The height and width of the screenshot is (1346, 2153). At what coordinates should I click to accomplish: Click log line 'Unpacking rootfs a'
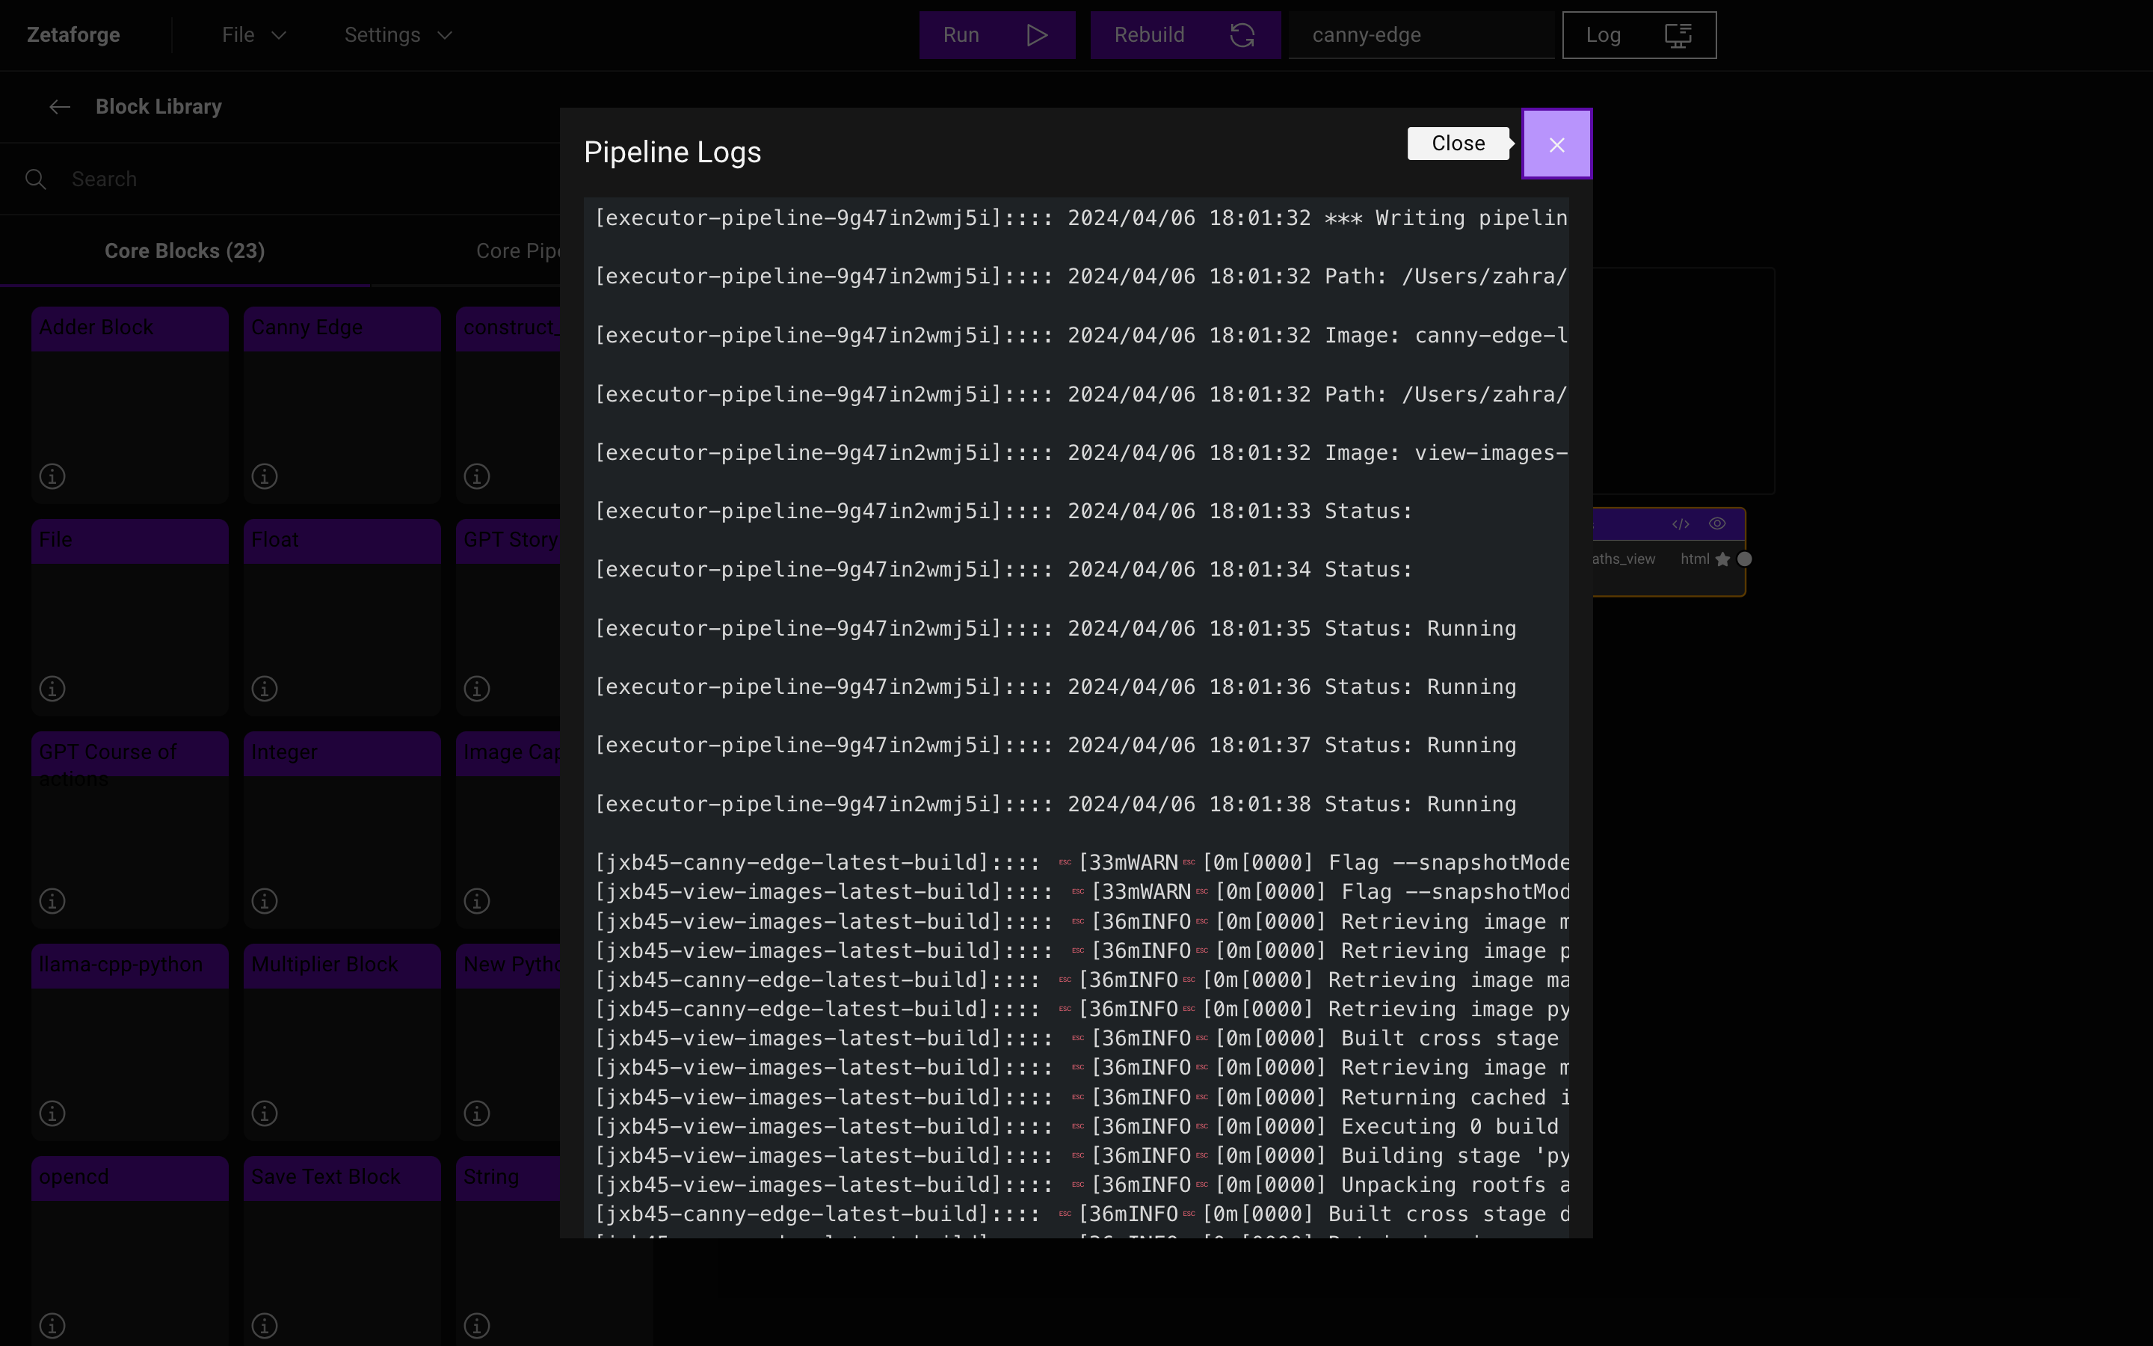pyautogui.click(x=1081, y=1185)
